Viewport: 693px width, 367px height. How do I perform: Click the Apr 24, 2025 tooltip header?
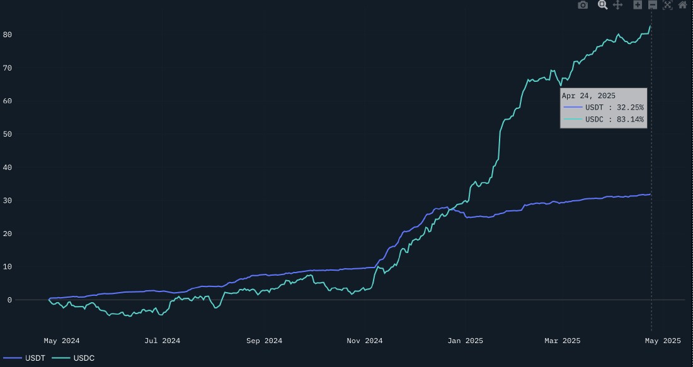pos(587,96)
